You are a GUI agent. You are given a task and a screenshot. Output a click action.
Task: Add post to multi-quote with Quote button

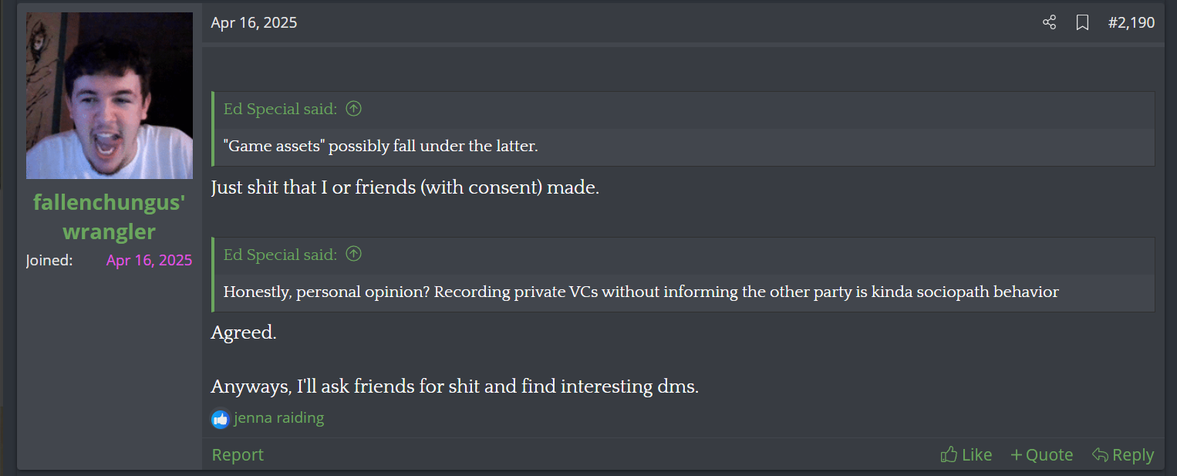[1042, 455]
